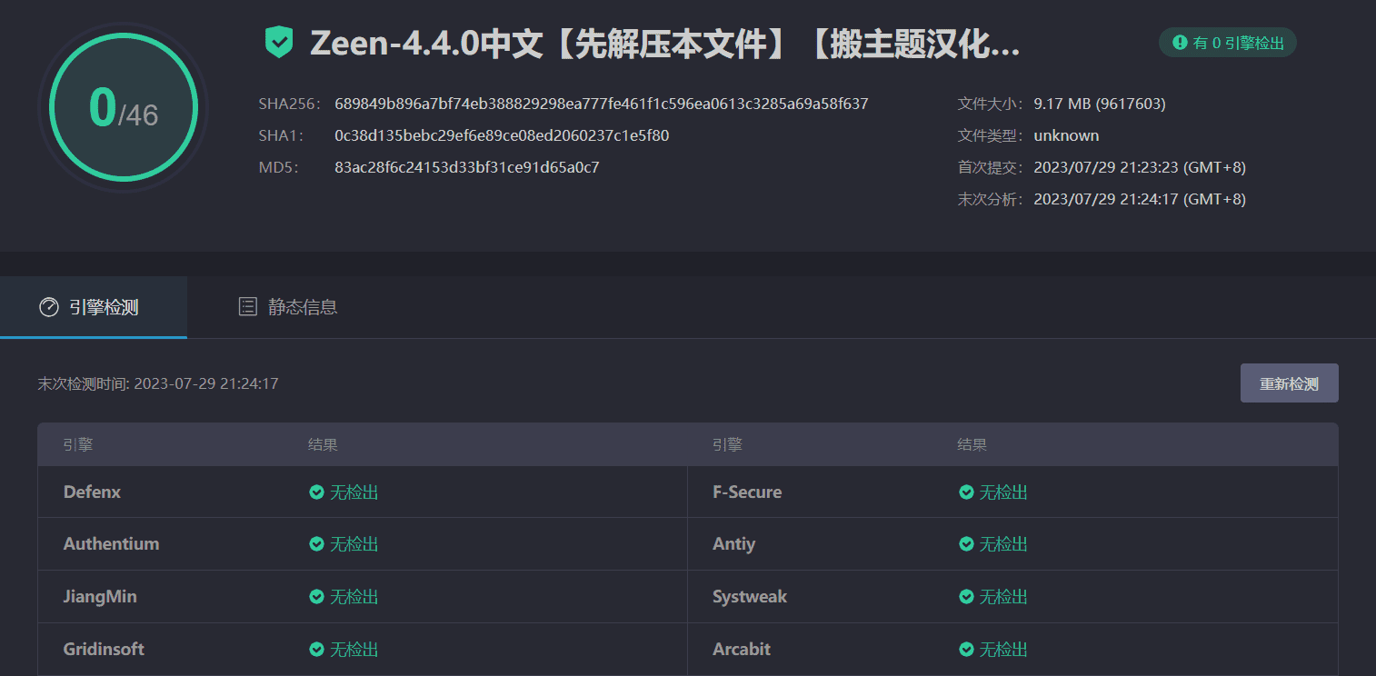Viewport: 1376px width, 676px height.
Task: Click the 末次分析 time 21:24:17 (GMT+8)
Action: [1140, 199]
